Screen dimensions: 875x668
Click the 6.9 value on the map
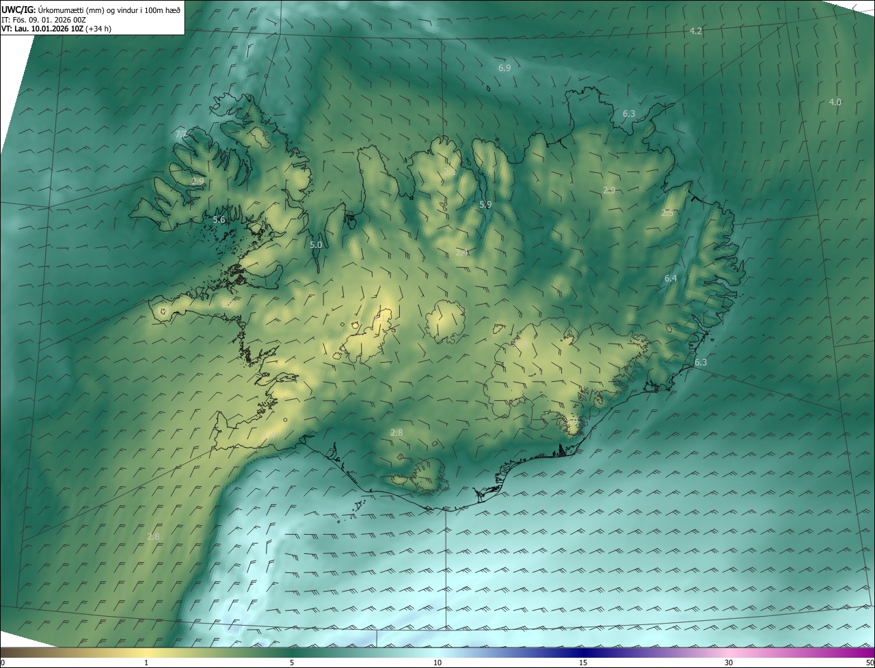point(504,68)
